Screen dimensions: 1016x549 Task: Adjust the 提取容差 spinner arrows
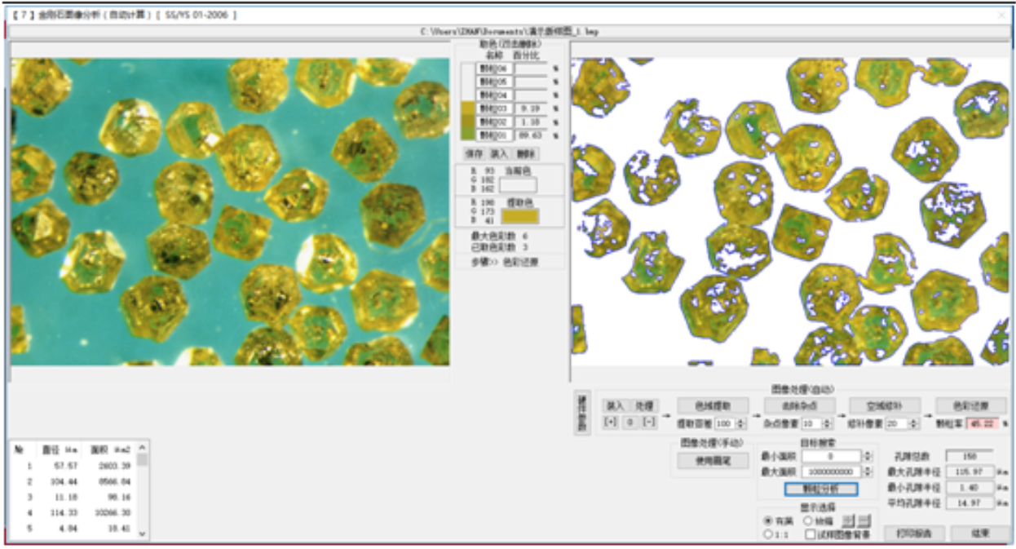tap(741, 423)
